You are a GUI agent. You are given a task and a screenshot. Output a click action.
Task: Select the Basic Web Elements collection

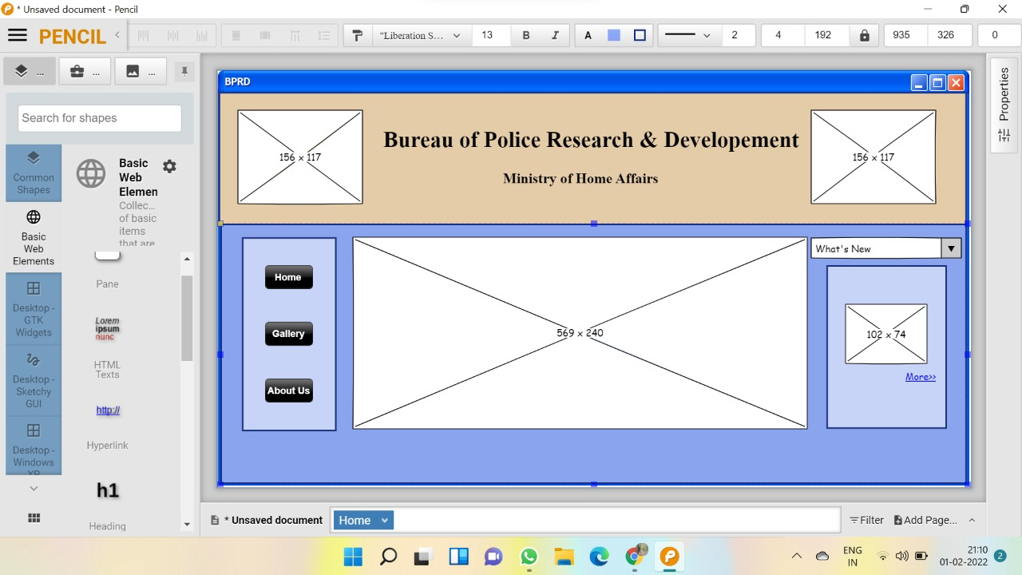(x=34, y=237)
